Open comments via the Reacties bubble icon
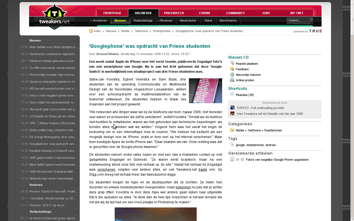The width and height of the screenshot is (354, 221). click(232, 94)
